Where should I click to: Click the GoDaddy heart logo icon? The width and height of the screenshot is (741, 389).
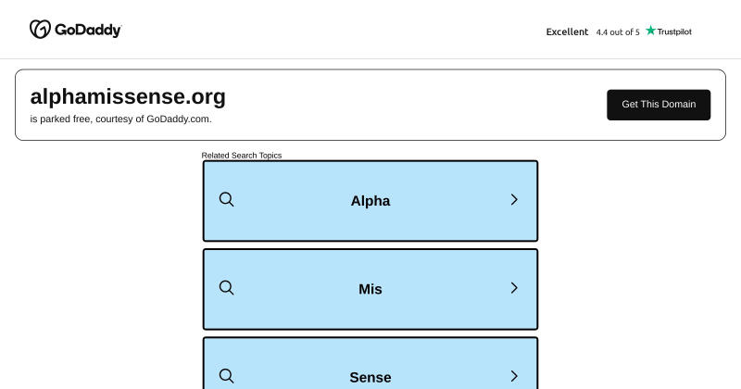coord(40,30)
